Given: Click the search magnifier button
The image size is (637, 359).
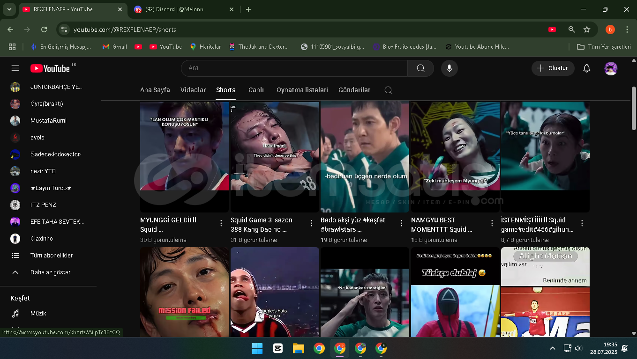Looking at the screenshot, I should click(x=420, y=68).
